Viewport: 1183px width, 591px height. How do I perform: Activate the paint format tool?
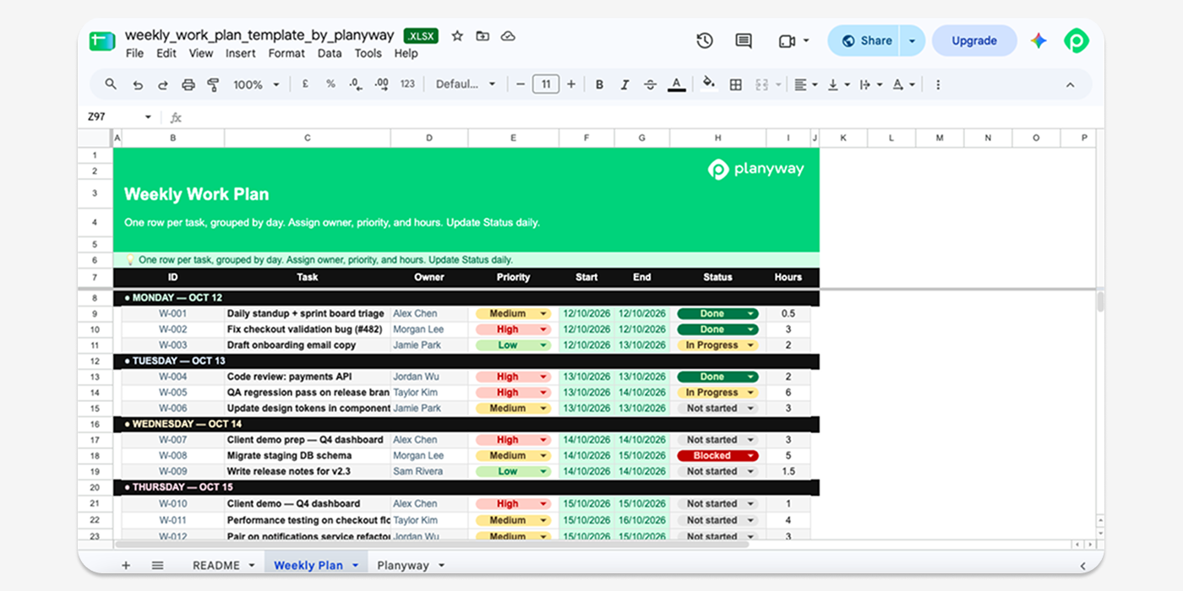[213, 84]
